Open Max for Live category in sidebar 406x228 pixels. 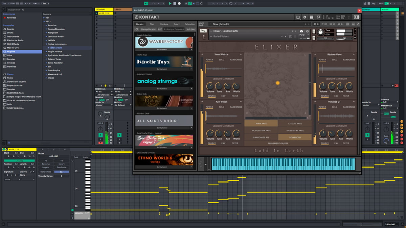tap(12, 48)
